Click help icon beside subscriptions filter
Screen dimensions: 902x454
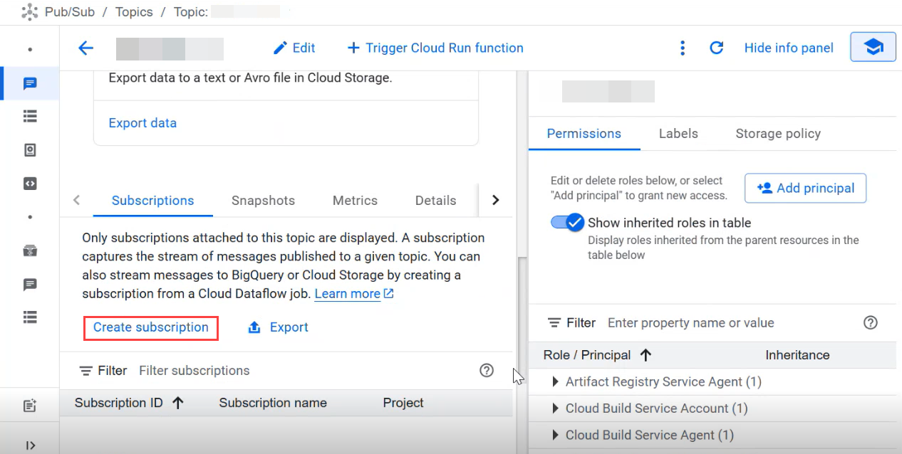pyautogui.click(x=487, y=370)
